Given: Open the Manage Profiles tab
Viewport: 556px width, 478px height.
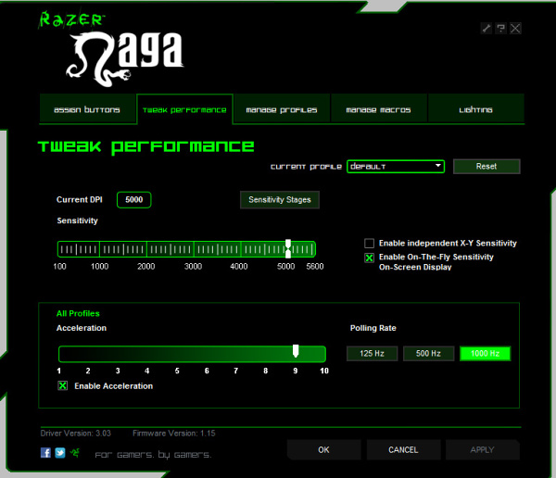Looking at the screenshot, I should click(282, 109).
